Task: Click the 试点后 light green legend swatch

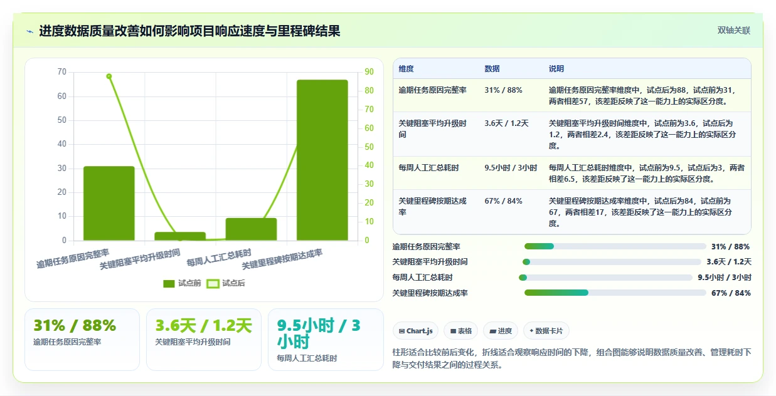Action: click(213, 283)
